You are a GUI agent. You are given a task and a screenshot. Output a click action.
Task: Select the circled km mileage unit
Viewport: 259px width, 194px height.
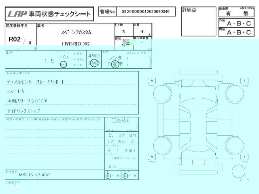[64, 65]
